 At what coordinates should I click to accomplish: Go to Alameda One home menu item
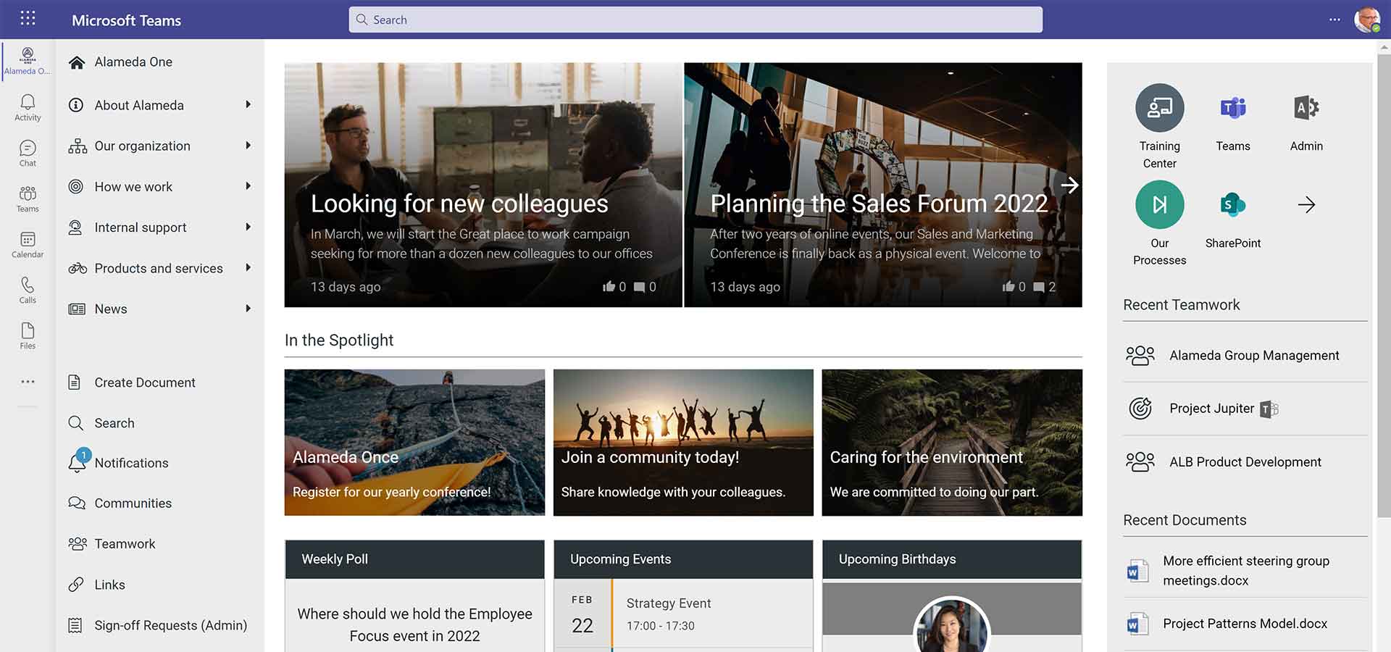click(133, 62)
